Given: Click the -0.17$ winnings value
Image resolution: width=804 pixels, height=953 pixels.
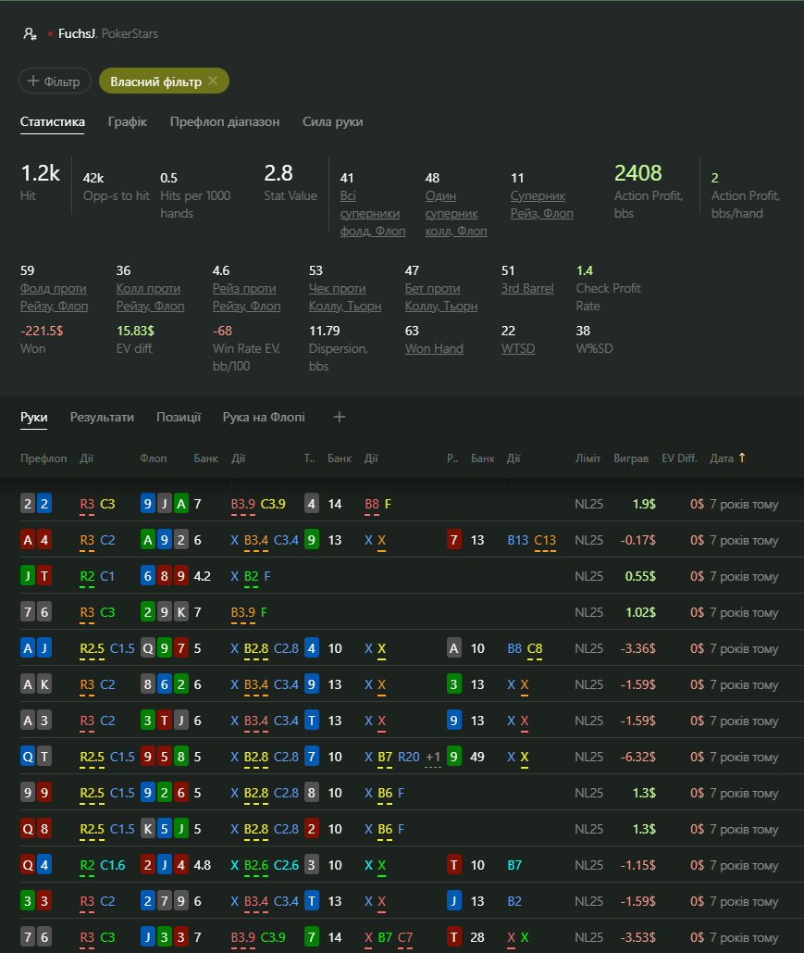Looking at the screenshot, I should pos(637,540).
